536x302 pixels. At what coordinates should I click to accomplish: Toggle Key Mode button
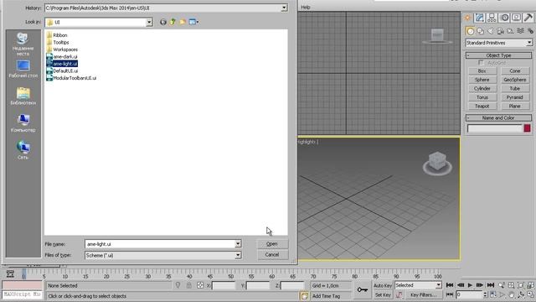(451, 294)
